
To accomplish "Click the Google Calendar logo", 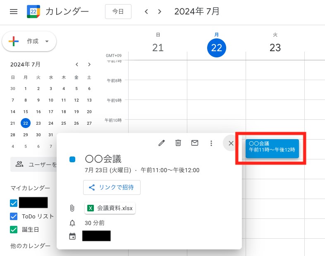I will (x=33, y=12).
